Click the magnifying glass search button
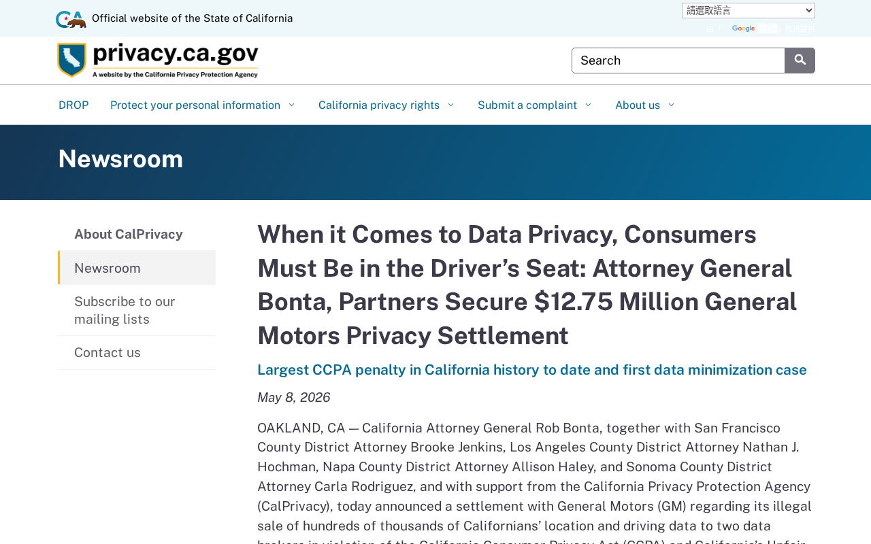Image resolution: width=871 pixels, height=544 pixels. [x=800, y=61]
